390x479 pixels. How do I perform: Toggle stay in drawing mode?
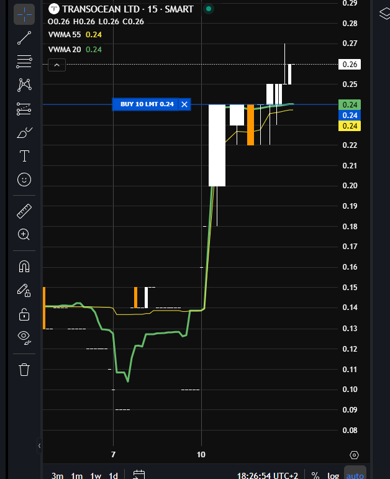coord(24,290)
